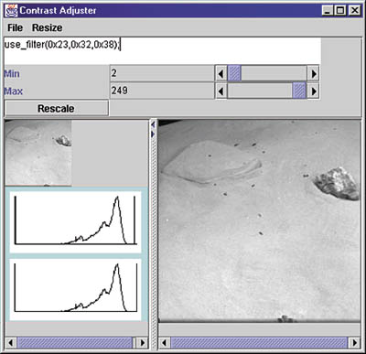Click right arrow of image panel scrollbar
Viewport: 366px width, 354px height.
pos(354,343)
